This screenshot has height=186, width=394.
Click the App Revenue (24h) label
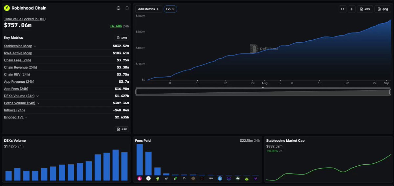coord(19,82)
